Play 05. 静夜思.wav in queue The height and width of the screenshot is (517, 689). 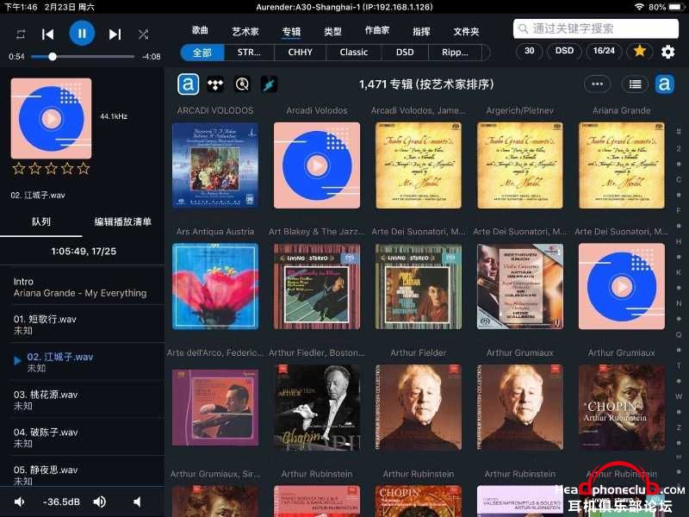click(83, 474)
